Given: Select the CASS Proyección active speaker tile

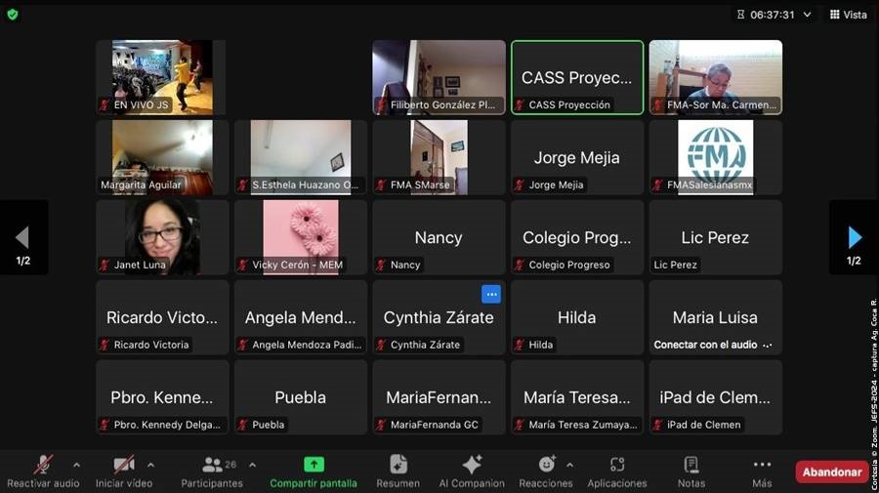Looking at the screenshot, I should (577, 77).
